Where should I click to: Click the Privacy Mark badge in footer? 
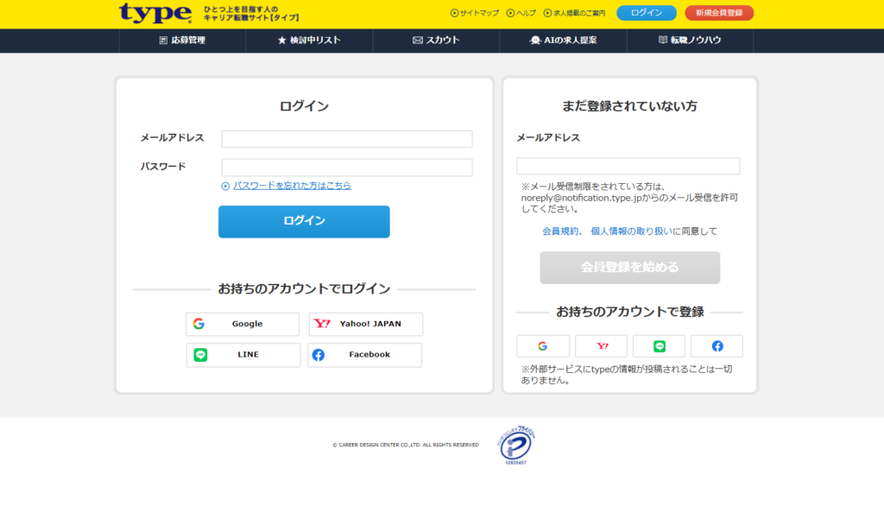(515, 446)
